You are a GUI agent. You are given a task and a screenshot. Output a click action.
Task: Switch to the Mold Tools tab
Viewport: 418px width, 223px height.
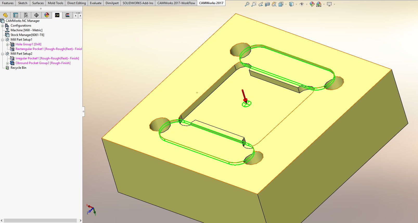click(x=55, y=3)
